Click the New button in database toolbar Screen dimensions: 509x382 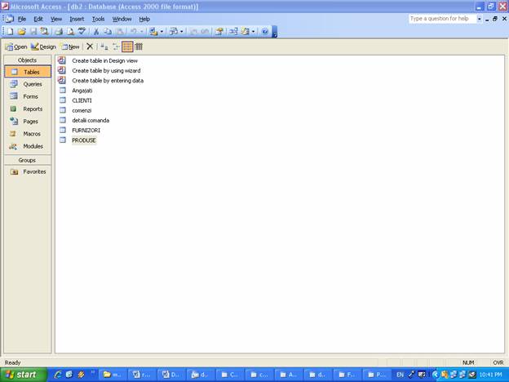coord(71,47)
